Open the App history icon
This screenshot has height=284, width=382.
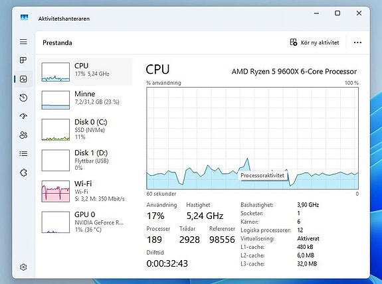click(x=23, y=98)
